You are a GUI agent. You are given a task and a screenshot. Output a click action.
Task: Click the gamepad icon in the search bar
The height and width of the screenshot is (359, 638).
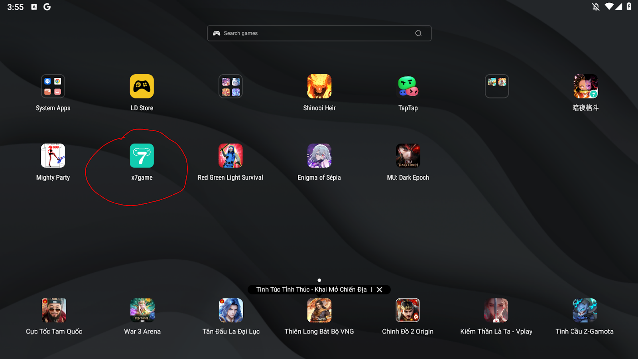tap(217, 34)
